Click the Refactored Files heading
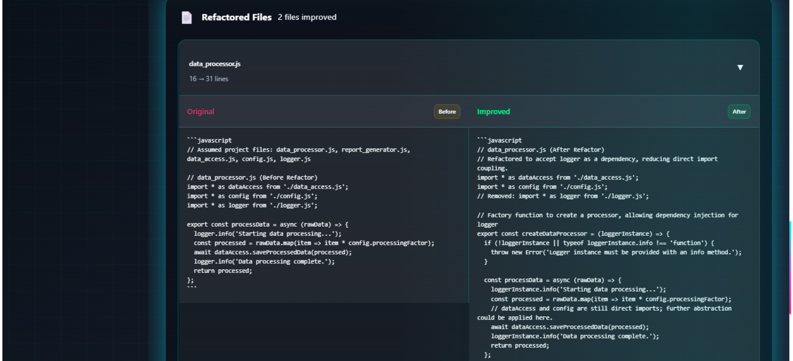Viewport: 793px width, 361px height. 236,17
